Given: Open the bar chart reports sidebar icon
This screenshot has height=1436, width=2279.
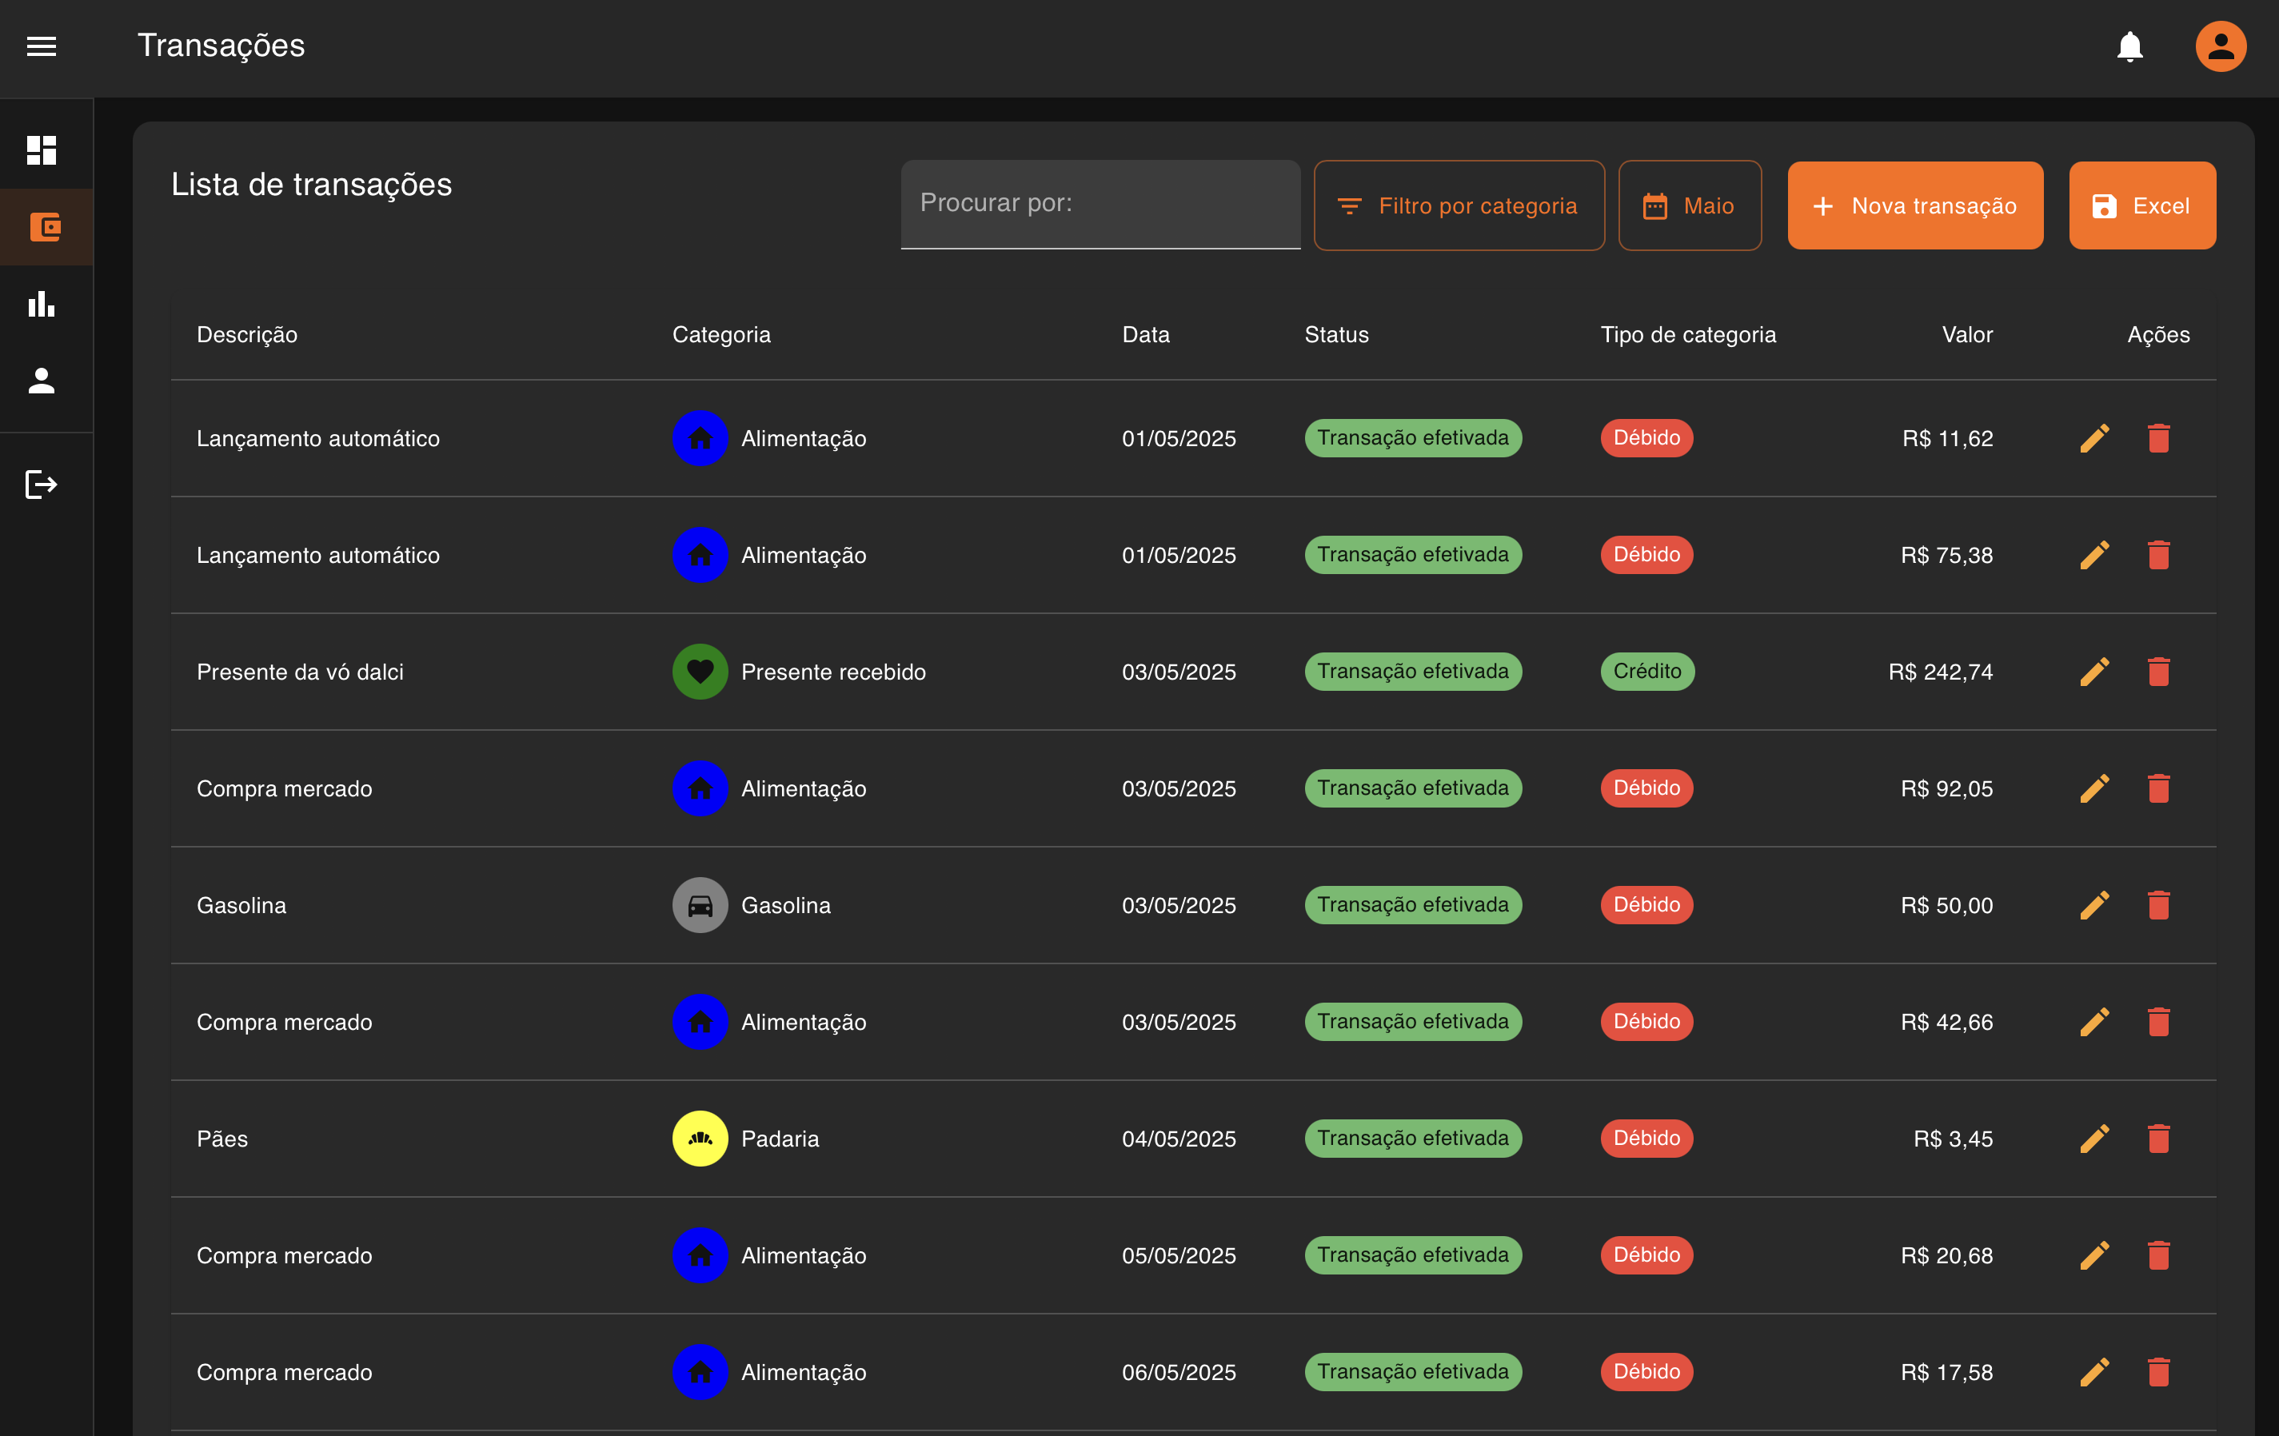Looking at the screenshot, I should (x=42, y=304).
